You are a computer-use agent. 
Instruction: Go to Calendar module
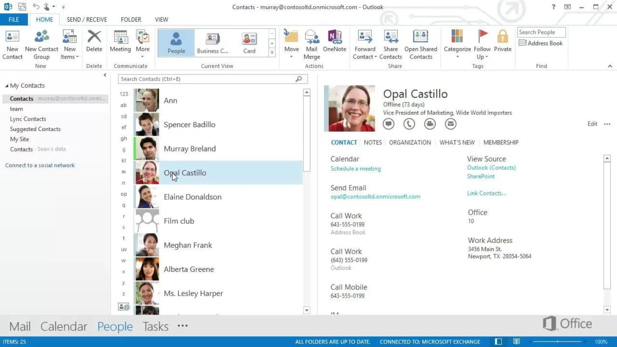(x=64, y=326)
